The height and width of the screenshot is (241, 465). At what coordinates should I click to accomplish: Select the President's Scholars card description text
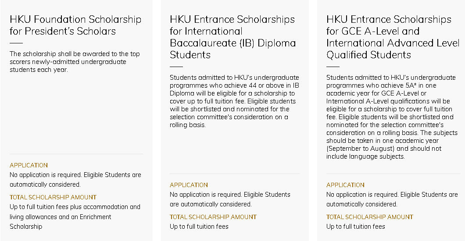[x=75, y=62]
